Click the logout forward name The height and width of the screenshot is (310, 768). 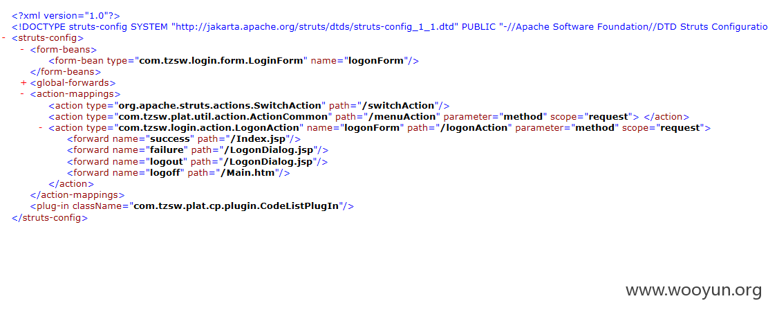[x=165, y=161]
